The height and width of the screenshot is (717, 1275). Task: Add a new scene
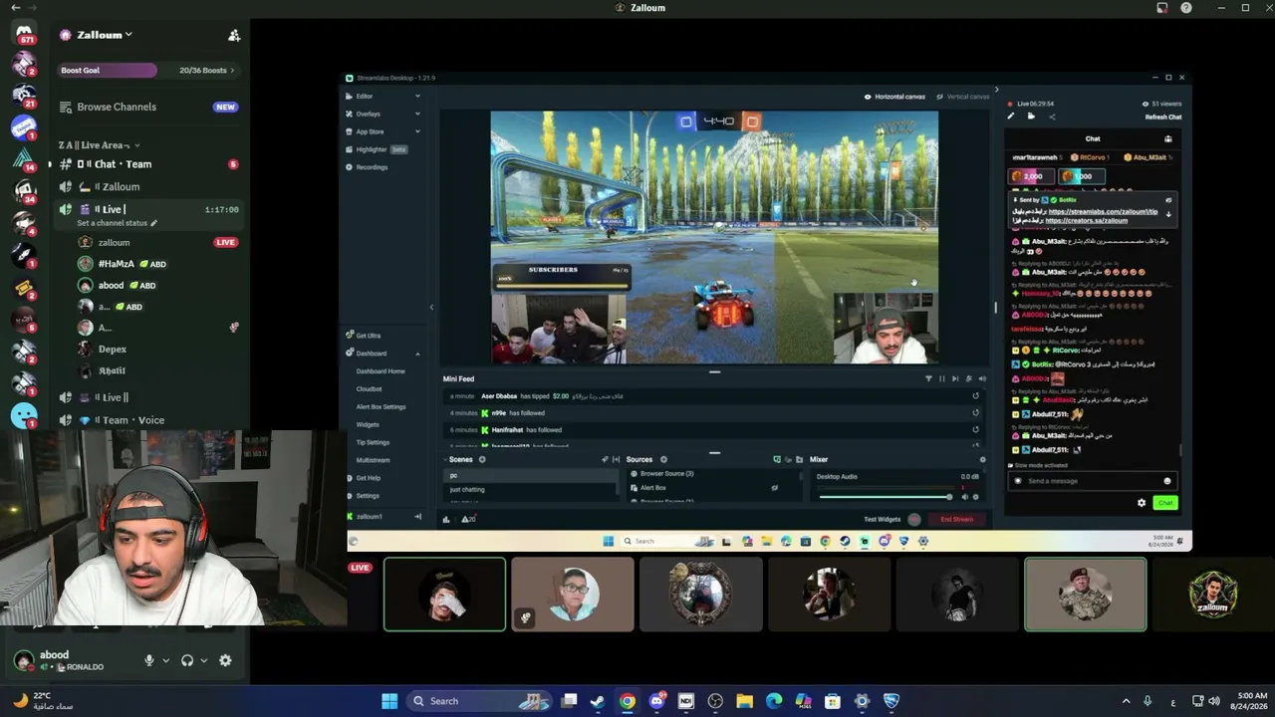tap(482, 460)
